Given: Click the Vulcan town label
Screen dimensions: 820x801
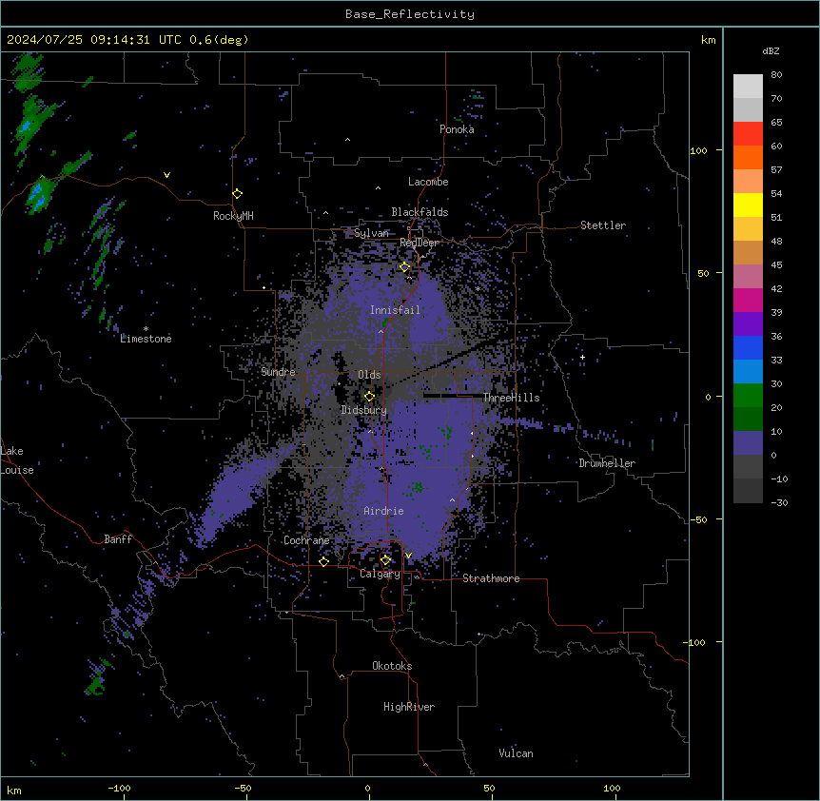Looking at the screenshot, I should point(516,753).
